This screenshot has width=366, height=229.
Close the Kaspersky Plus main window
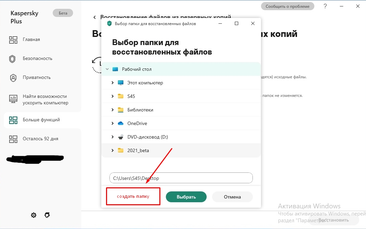tap(358, 6)
